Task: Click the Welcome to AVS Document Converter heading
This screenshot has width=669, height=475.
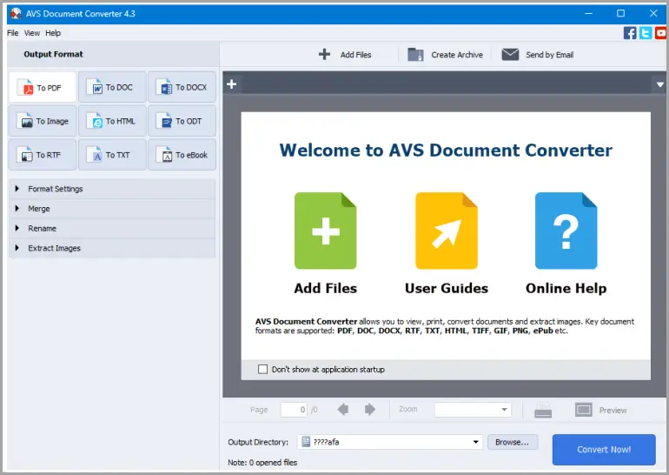Action: tap(446, 151)
